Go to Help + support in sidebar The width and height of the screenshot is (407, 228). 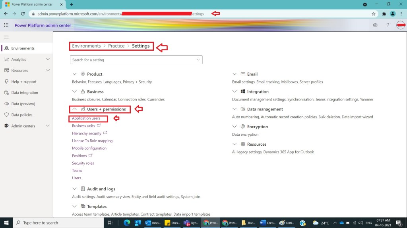[23, 82]
